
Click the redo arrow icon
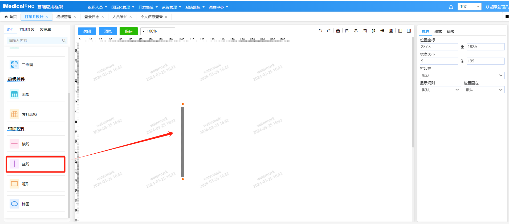(329, 31)
